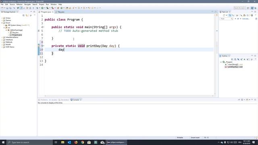Toggle Link with Editor in Package Explorer
The image size is (258, 145).
click(x=27, y=15)
